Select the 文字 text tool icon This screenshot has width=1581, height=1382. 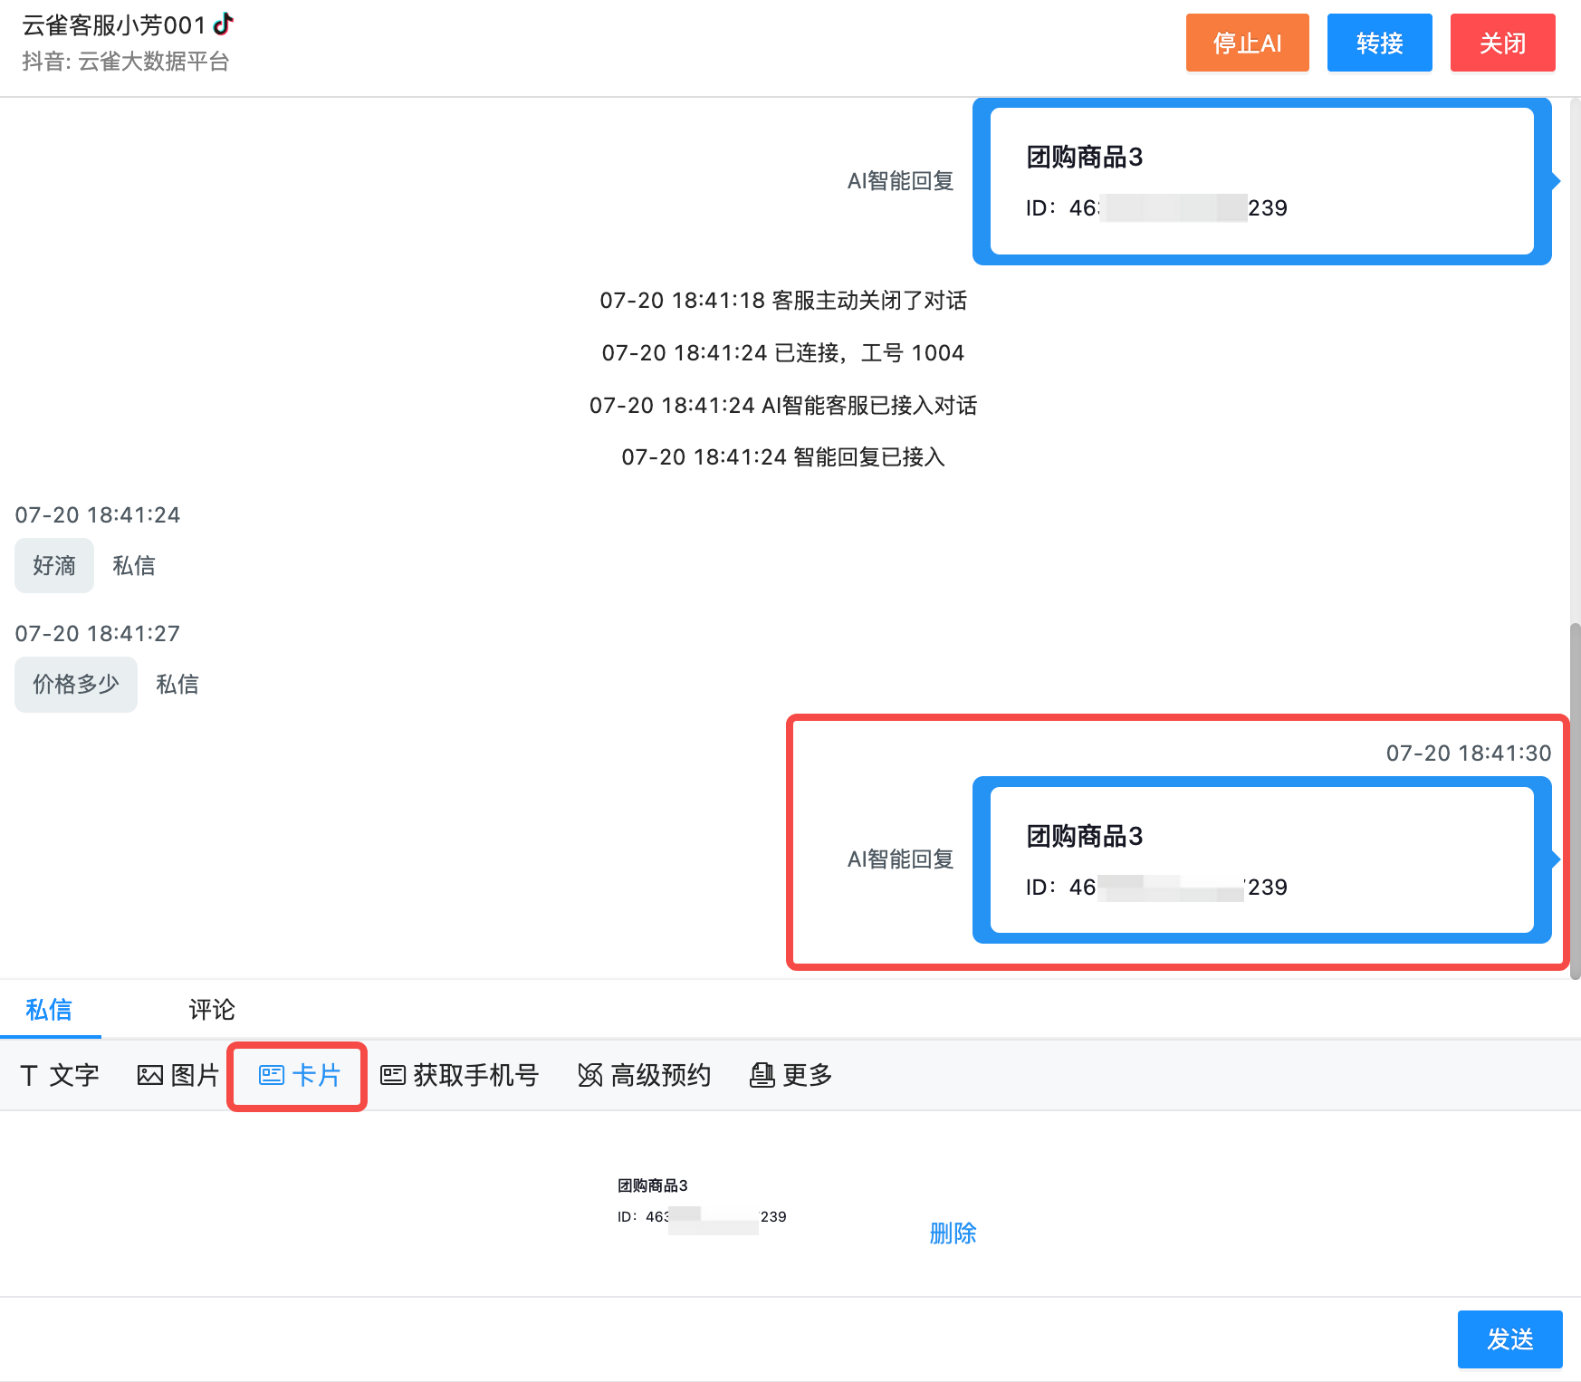(x=29, y=1075)
